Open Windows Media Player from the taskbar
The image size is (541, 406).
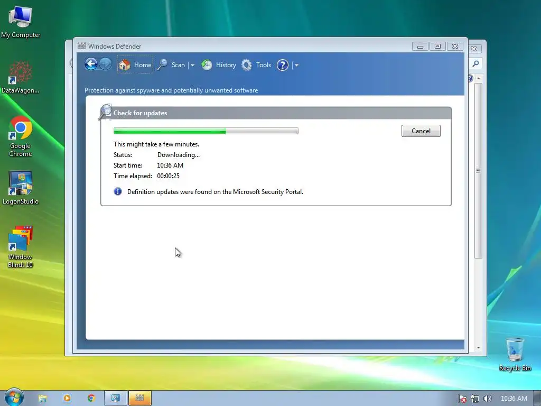pyautogui.click(x=67, y=398)
